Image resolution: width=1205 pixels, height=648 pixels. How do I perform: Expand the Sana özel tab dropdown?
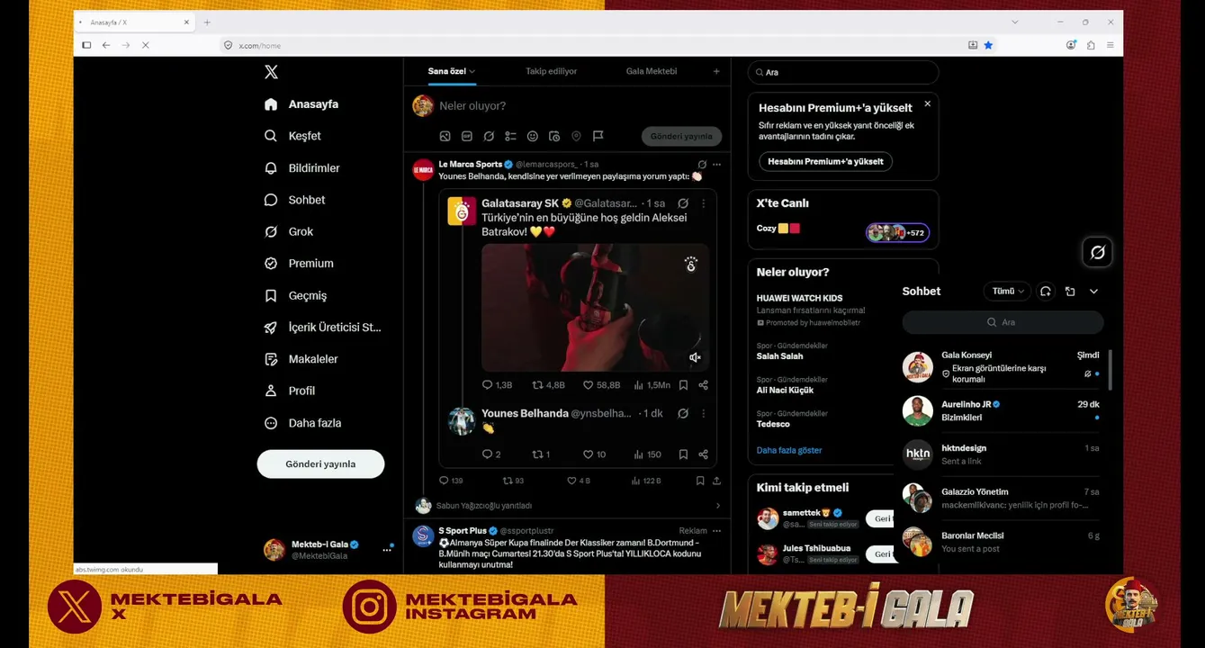[472, 71]
